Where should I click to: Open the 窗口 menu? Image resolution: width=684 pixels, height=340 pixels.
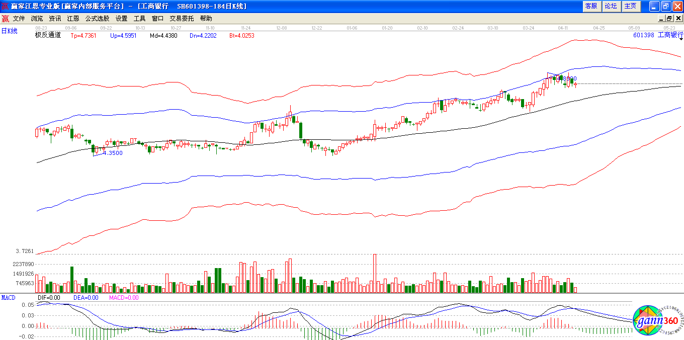pyautogui.click(x=157, y=19)
